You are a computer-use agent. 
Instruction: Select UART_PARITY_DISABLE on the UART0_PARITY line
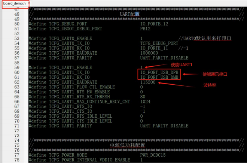164,58
